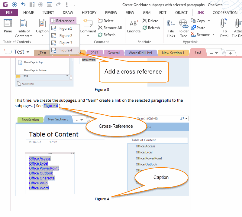
Task: Open the OBJECT ribbon tab
Action: click(181, 12)
